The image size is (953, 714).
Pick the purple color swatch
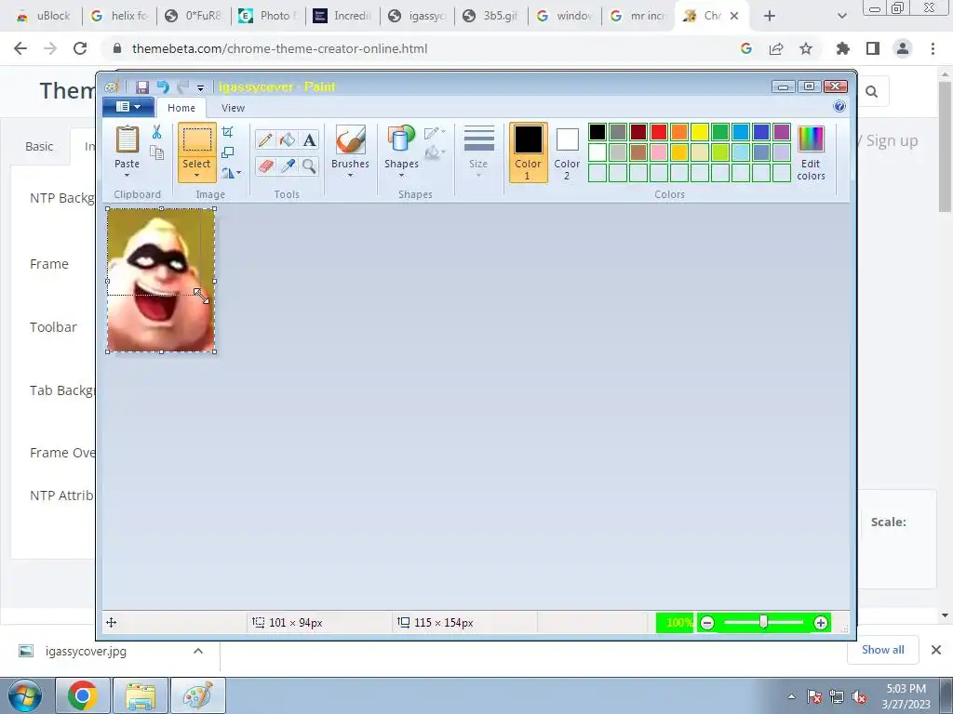782,132
